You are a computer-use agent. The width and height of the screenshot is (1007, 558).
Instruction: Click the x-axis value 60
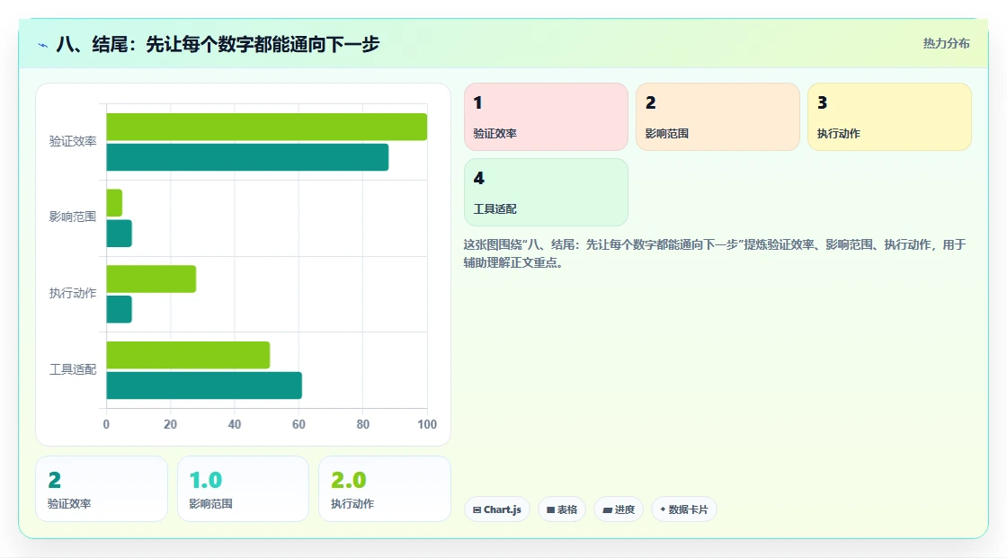(x=299, y=424)
